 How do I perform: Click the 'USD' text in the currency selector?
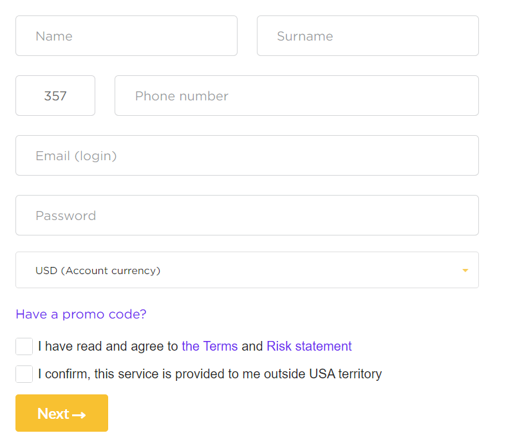point(46,270)
